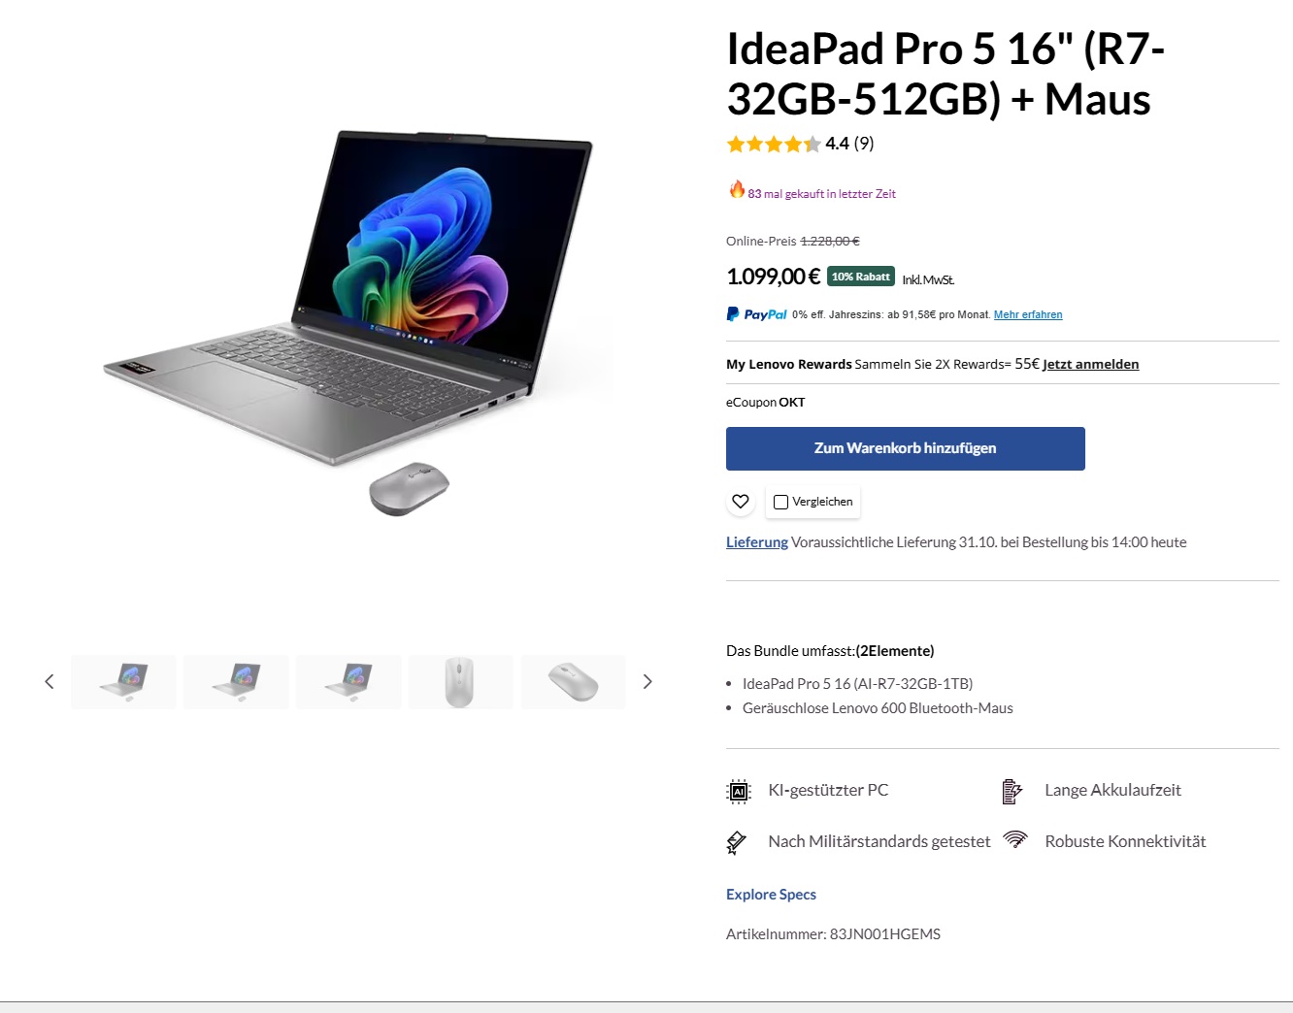Show next thumbnails with right chevron
This screenshot has width=1293, height=1013.
point(647,682)
